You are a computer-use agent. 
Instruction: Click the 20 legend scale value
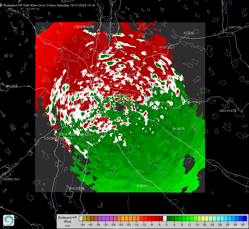[204, 225]
